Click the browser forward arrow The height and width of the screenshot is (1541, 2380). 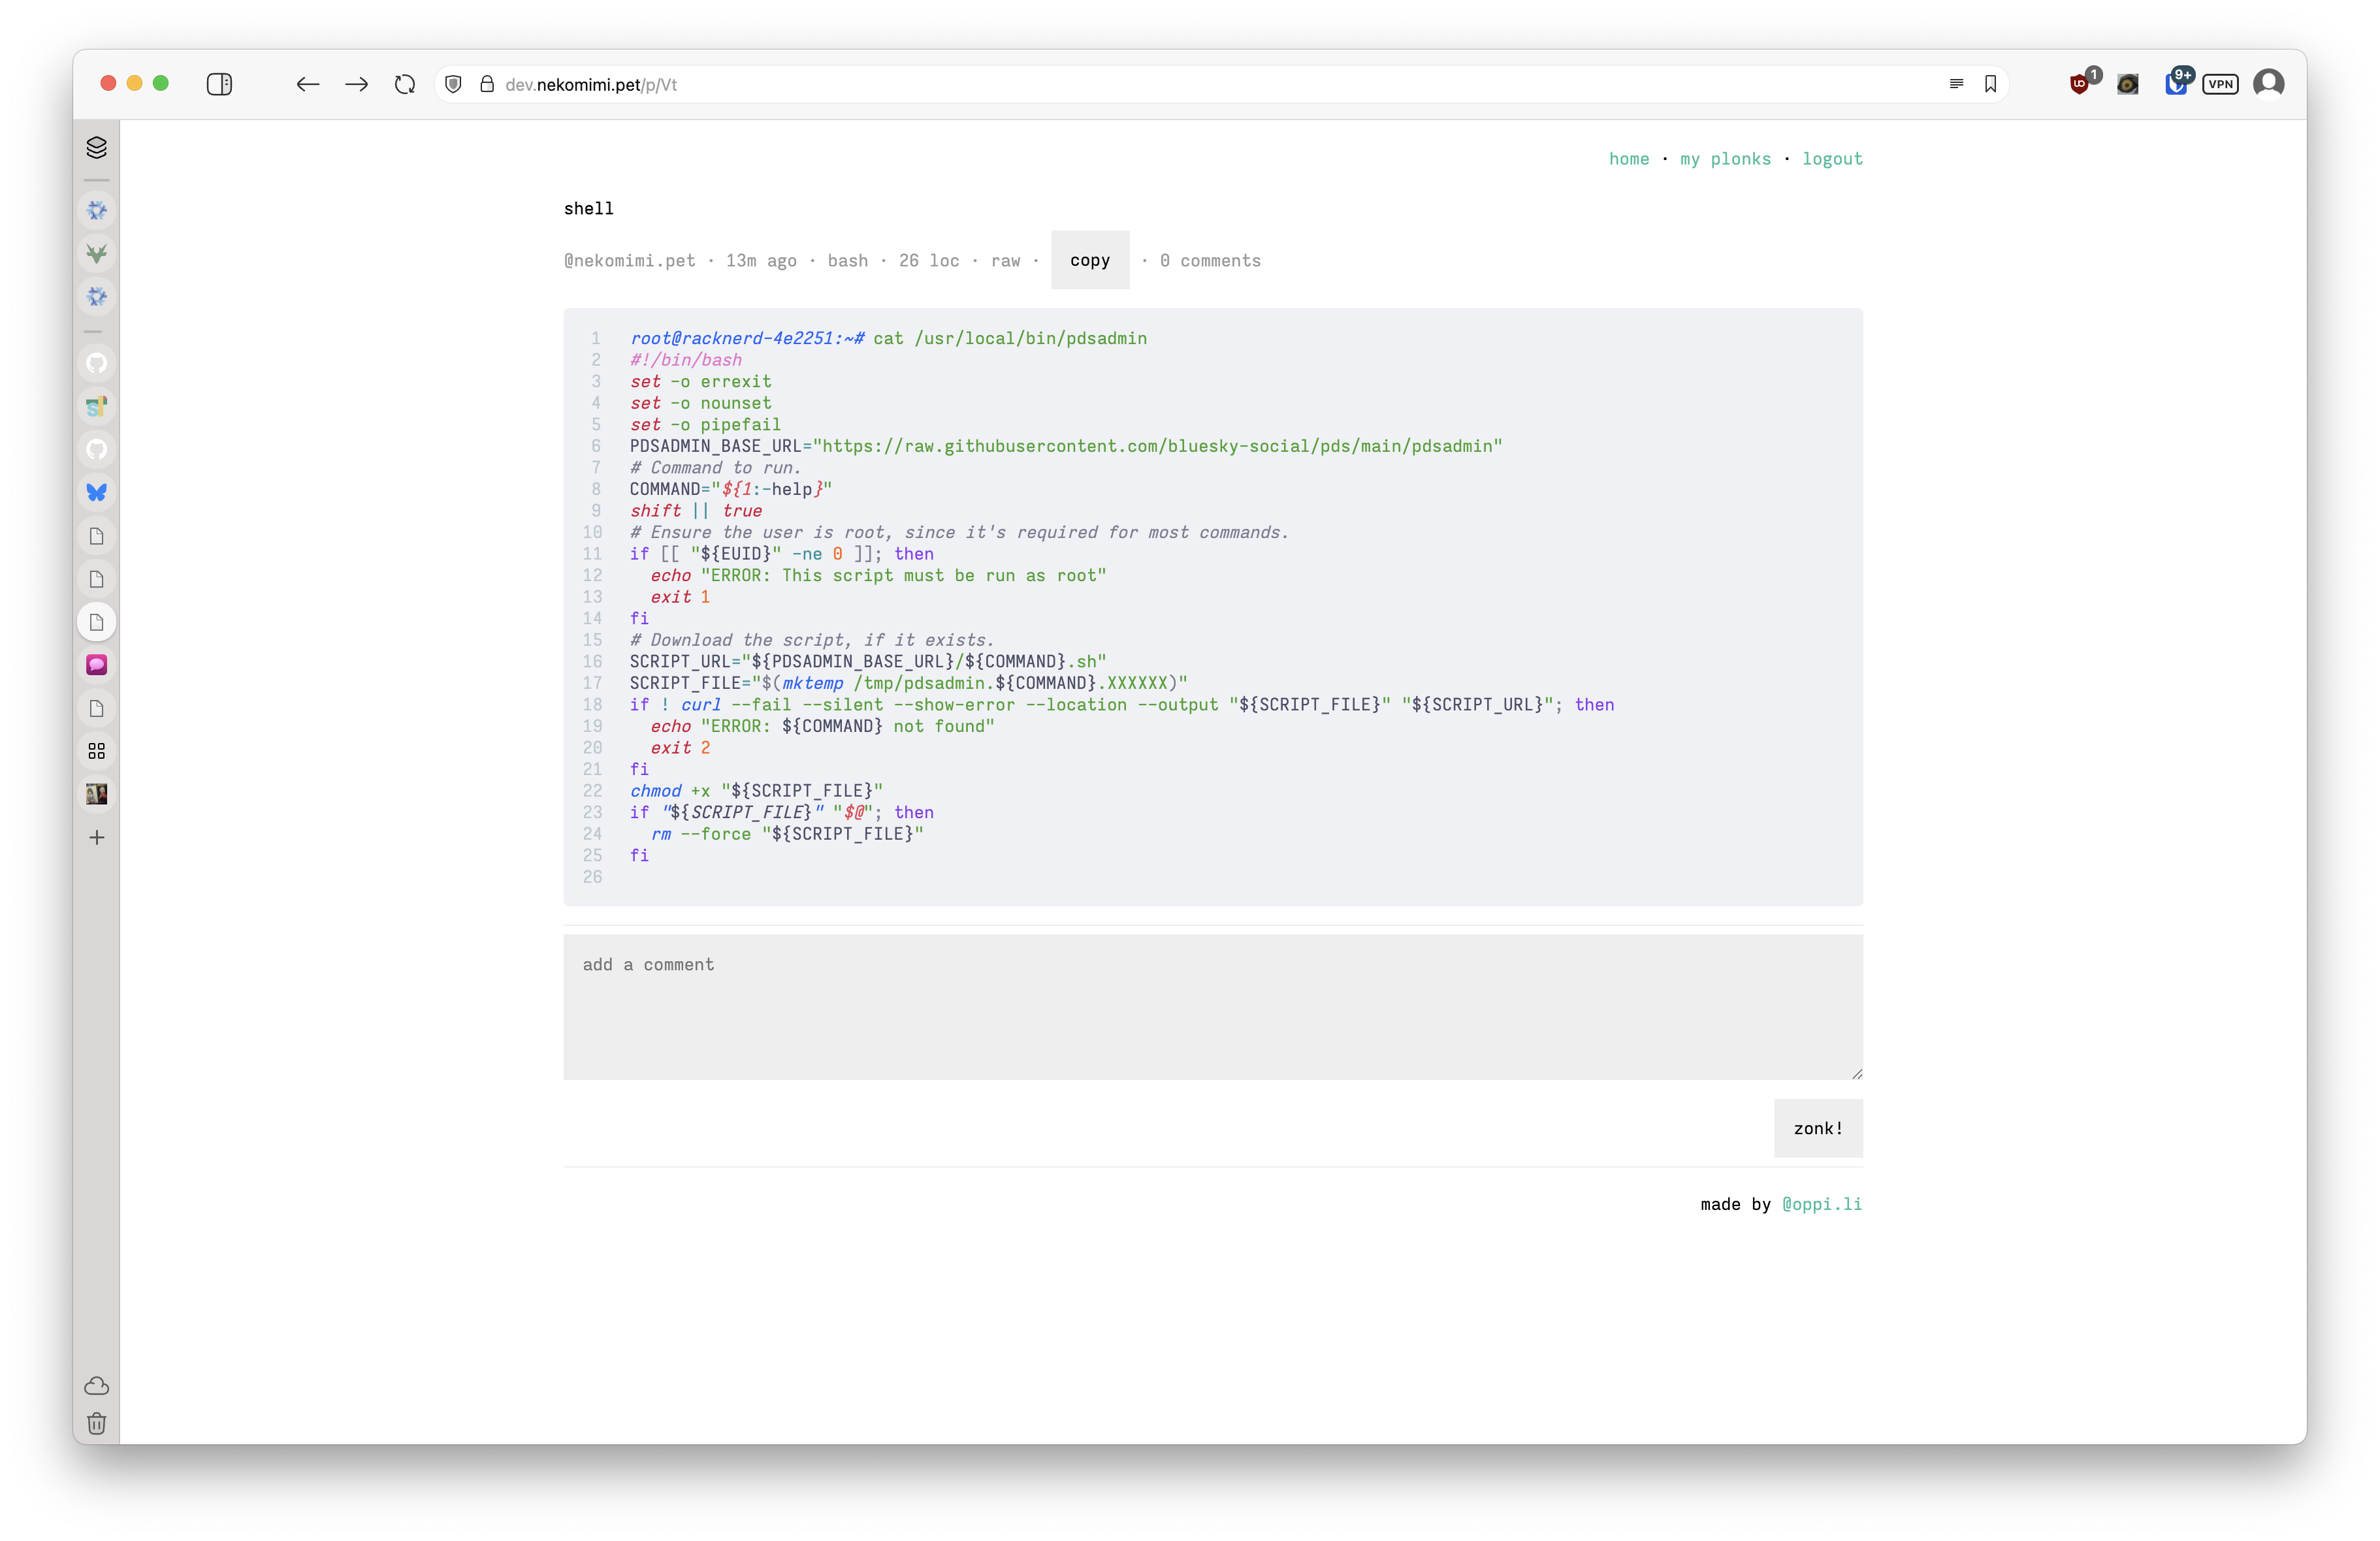tap(356, 85)
